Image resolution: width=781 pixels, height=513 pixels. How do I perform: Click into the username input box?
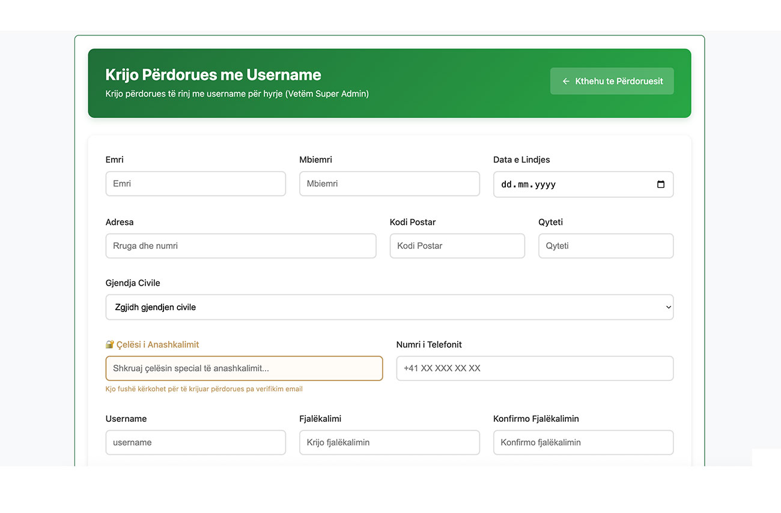[195, 442]
